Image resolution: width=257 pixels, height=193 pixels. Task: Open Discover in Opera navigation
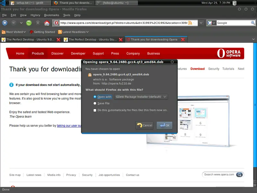pyautogui.click(x=58, y=53)
